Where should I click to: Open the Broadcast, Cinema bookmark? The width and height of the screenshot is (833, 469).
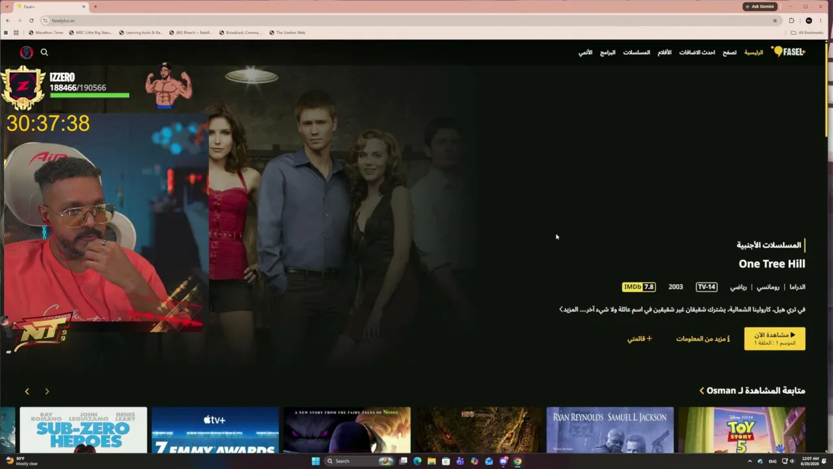241,33
